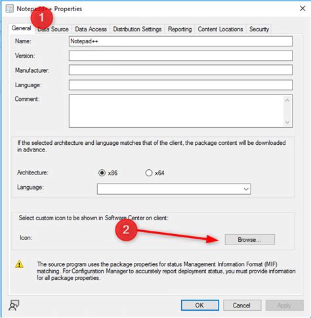Click the feedback person icon at bottom-left
The width and height of the screenshot is (311, 318).
click(14, 306)
